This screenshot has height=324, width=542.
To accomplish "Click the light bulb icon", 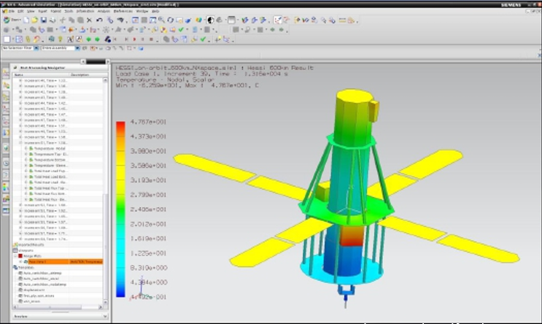I will pyautogui.click(x=60, y=39).
